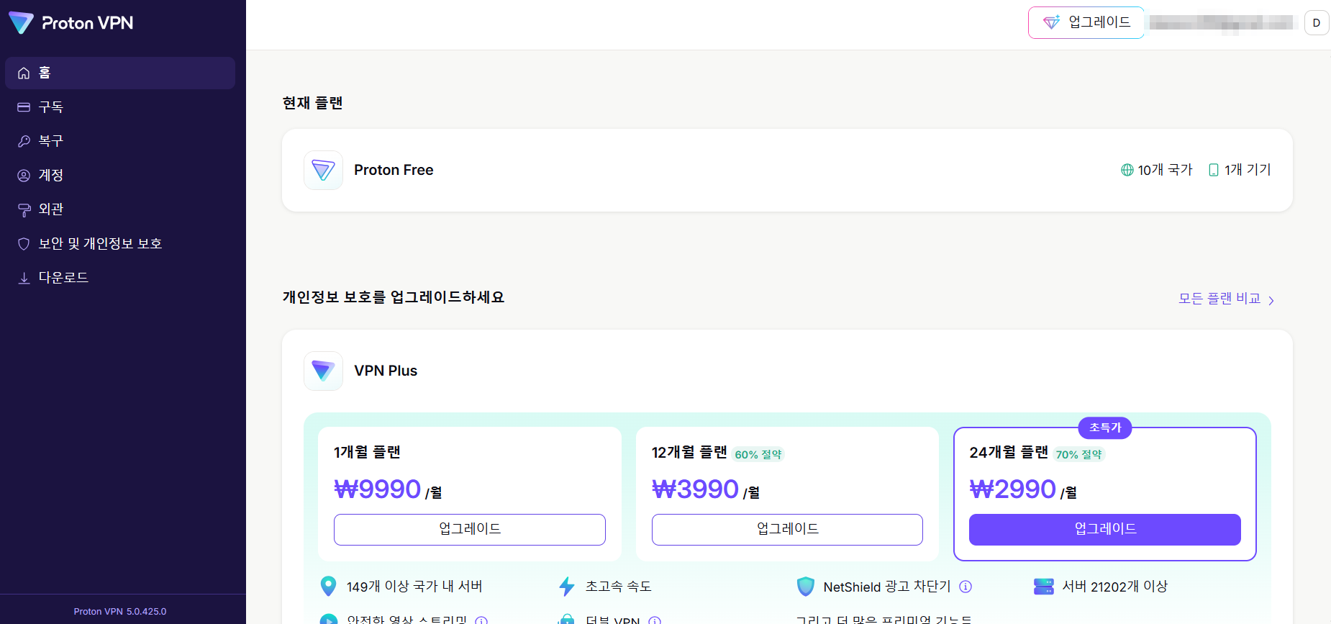Click the Proton Free plan icon
1331x624 pixels.
click(x=323, y=170)
